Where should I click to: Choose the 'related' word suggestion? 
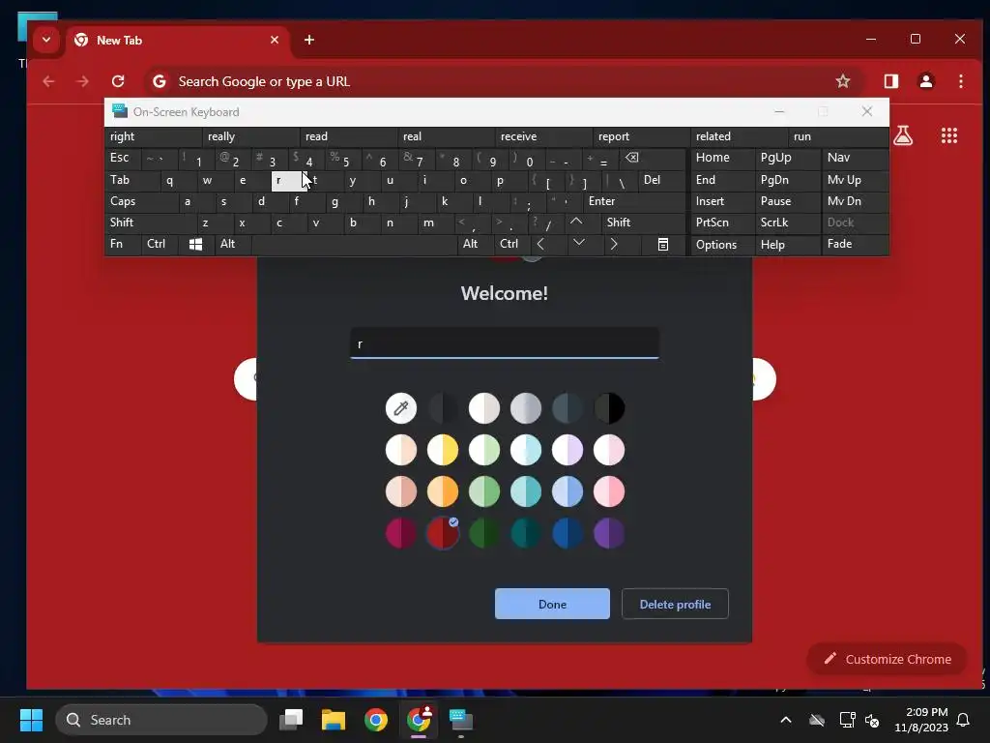click(739, 136)
